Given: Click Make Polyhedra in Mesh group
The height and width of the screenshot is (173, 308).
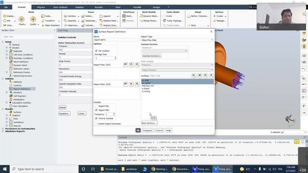Looking at the screenshot, I should point(51,25).
